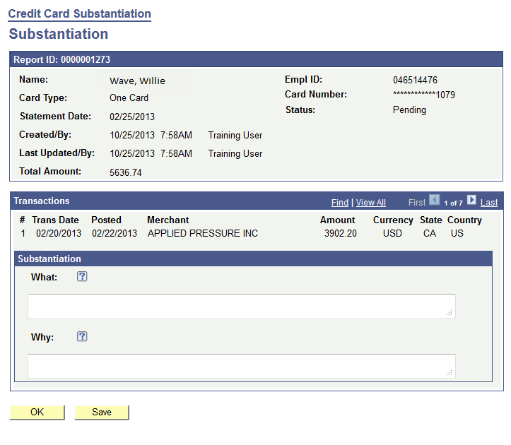The height and width of the screenshot is (445, 511).
Task: Open View All transactions link
Action: (371, 203)
